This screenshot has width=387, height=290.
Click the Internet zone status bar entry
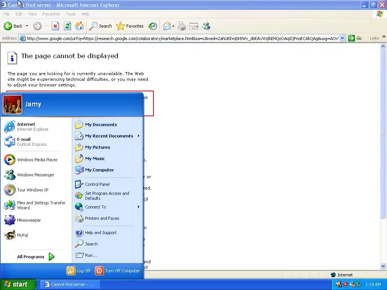[342, 275]
